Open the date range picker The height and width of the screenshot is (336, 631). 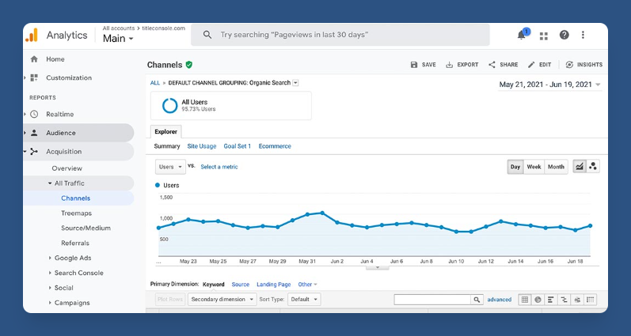[x=549, y=85]
